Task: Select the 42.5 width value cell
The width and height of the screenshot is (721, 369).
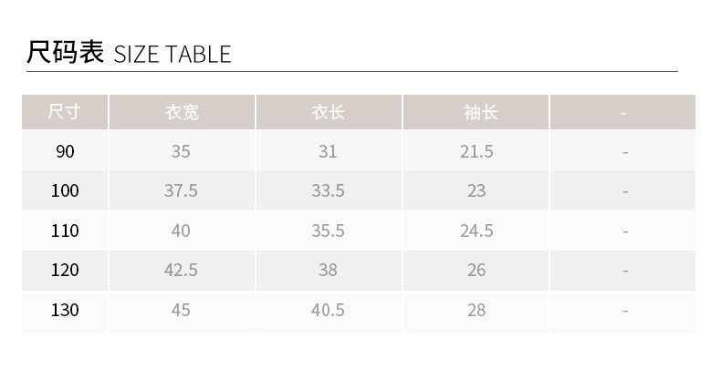Action: [x=181, y=270]
